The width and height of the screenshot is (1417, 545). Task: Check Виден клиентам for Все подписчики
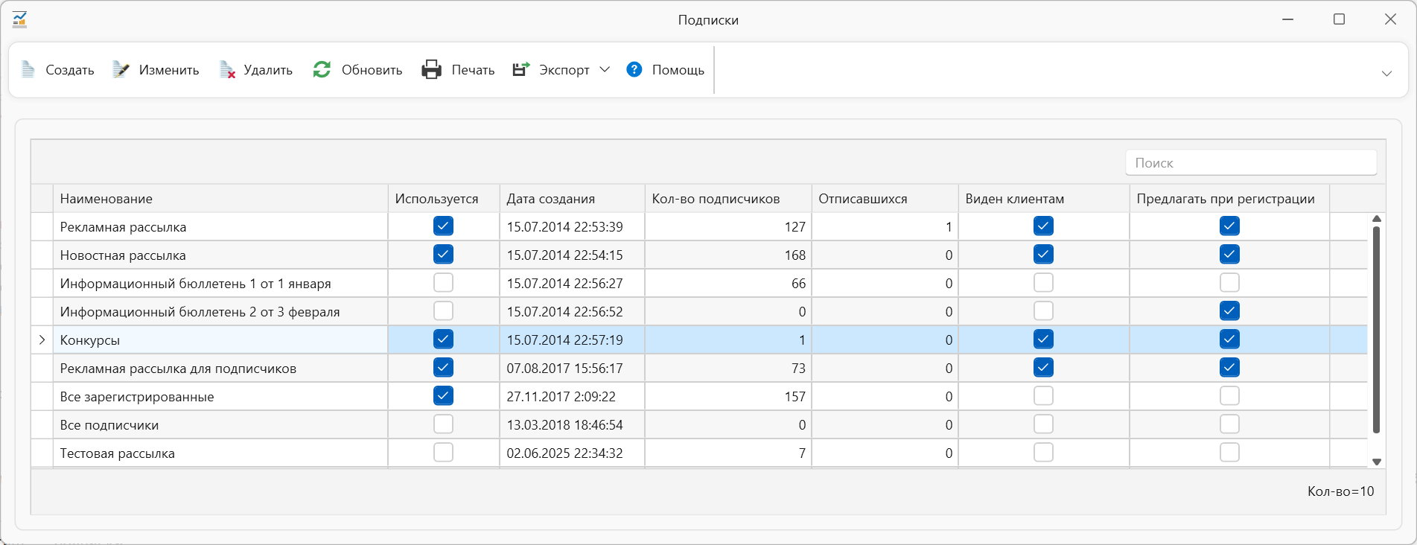1043,424
